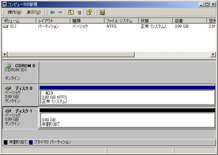Click the 未割り当て legend label
Screen dimensions: 218x155
pyautogui.click(x=18, y=142)
